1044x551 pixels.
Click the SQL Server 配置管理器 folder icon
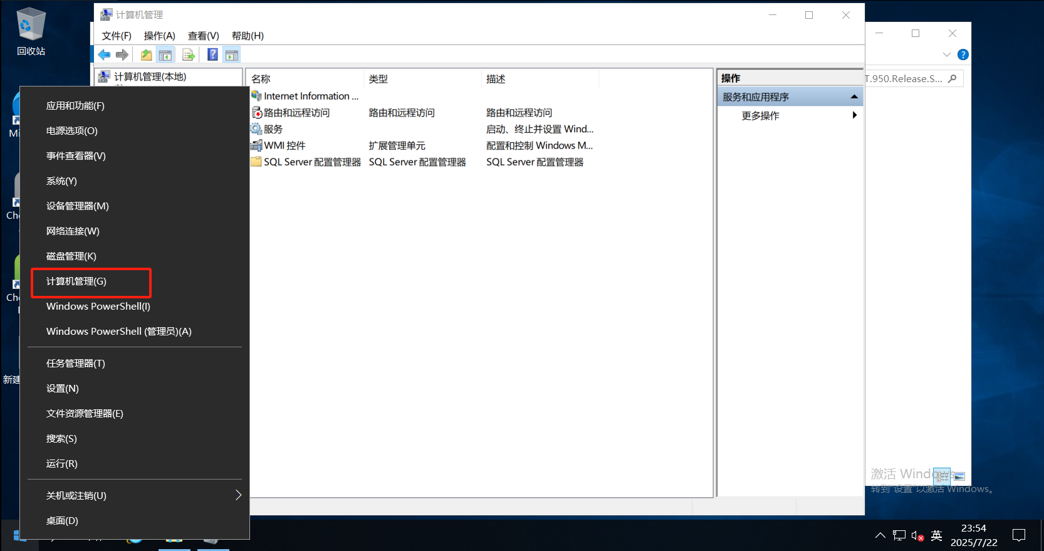(256, 162)
